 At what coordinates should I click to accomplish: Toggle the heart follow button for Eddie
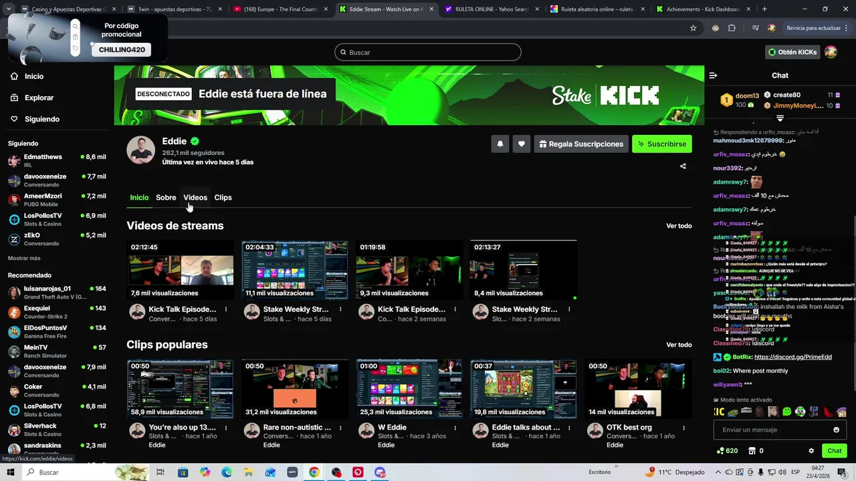click(522, 144)
